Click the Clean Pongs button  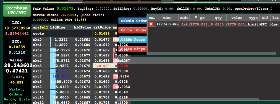tap(133, 40)
